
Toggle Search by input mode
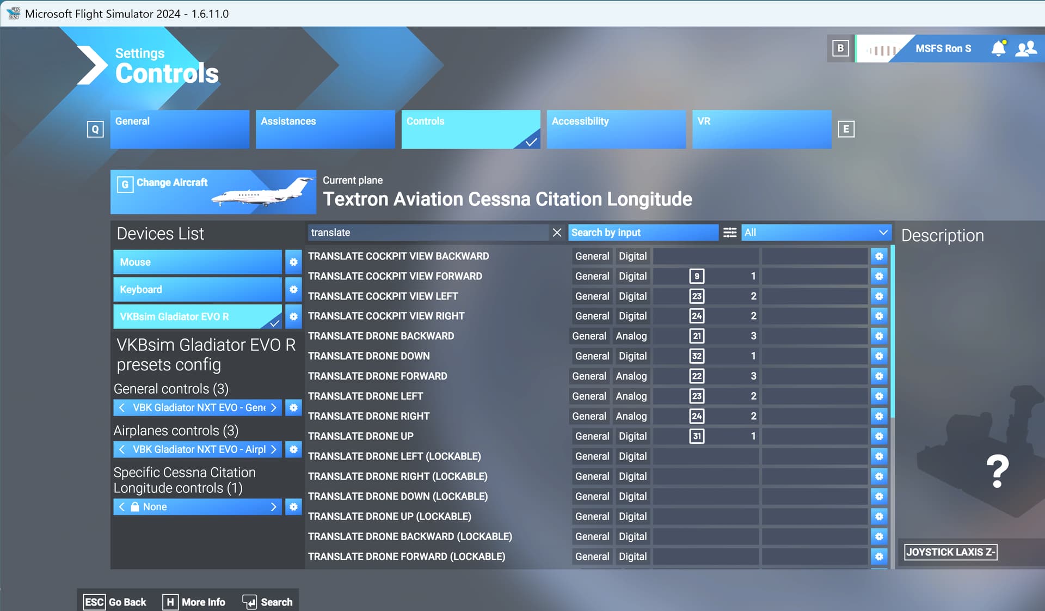pos(643,233)
